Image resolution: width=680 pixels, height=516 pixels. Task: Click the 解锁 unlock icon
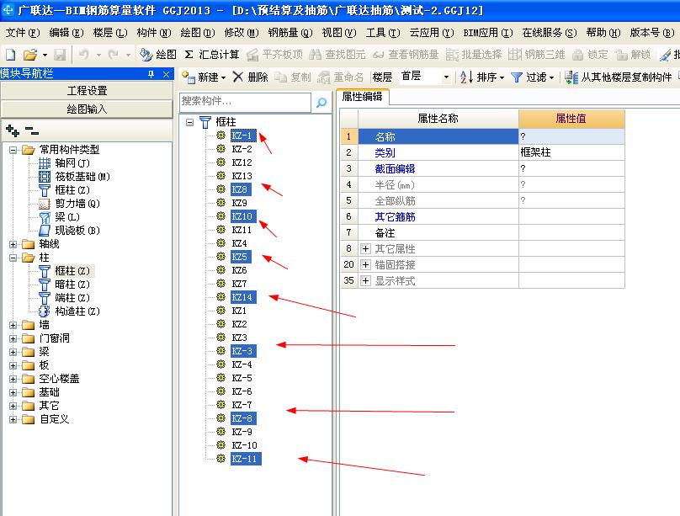coord(633,55)
